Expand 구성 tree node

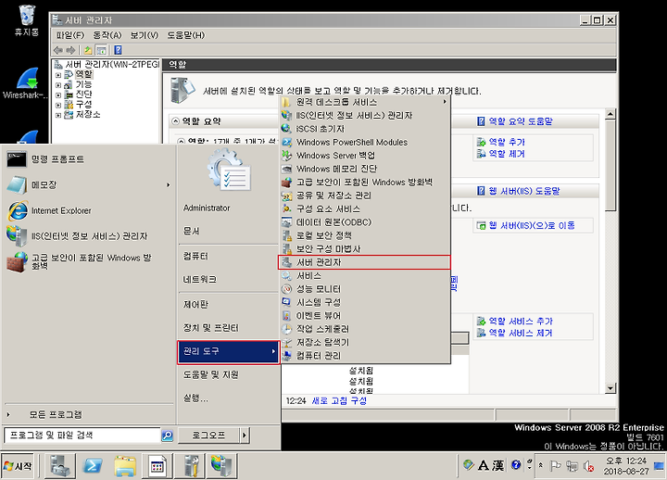coord(58,105)
